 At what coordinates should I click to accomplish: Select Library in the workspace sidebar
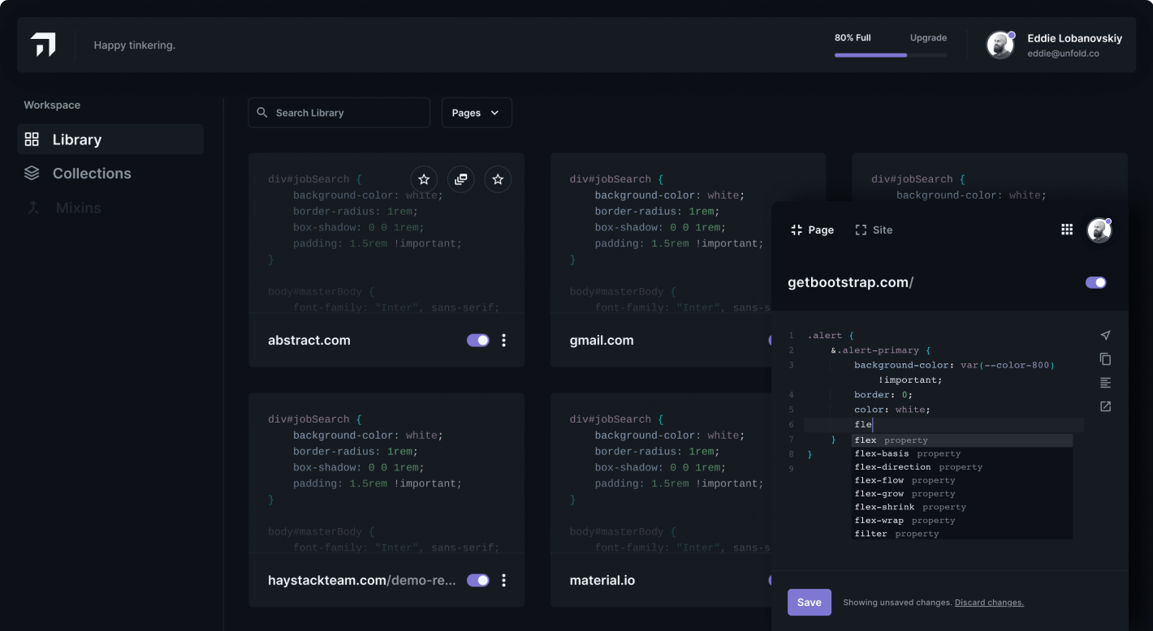point(77,139)
